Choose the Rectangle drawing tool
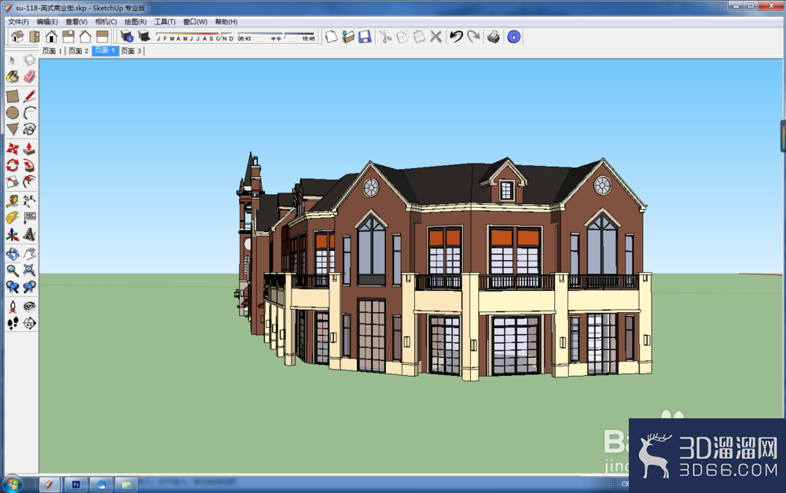 pyautogui.click(x=13, y=96)
